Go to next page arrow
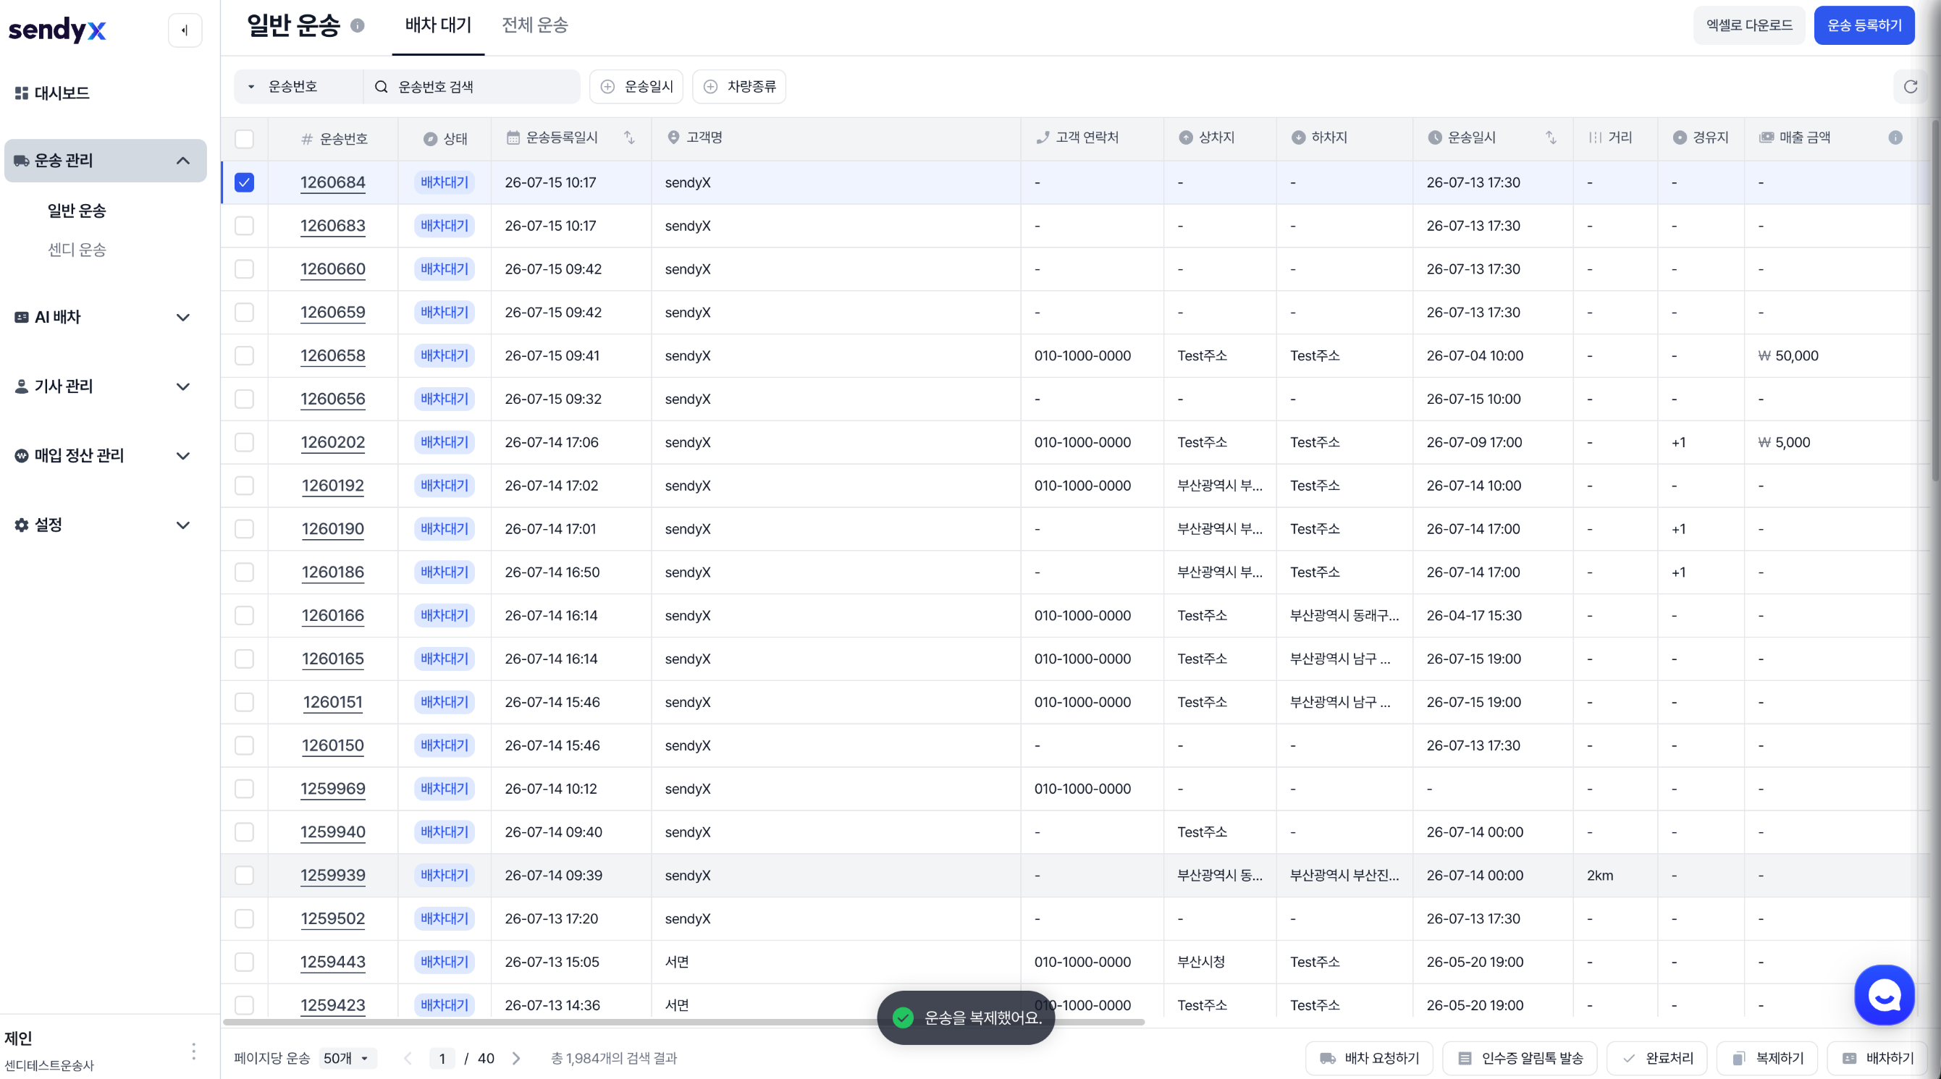Viewport: 1941px width, 1079px height. tap(516, 1058)
